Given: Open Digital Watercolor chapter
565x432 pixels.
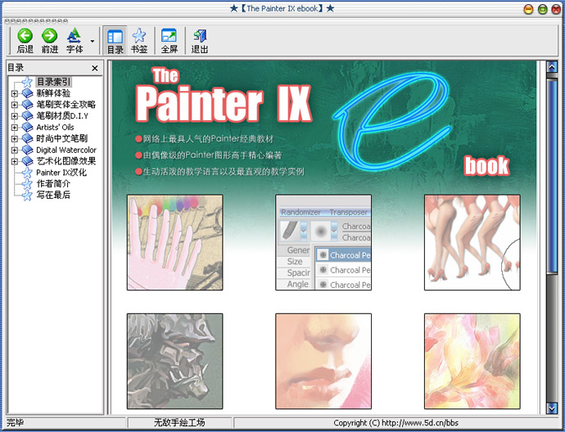Looking at the screenshot, I should 66,150.
